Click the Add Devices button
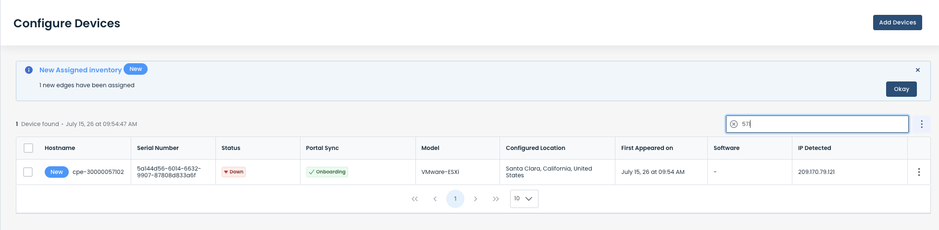This screenshot has height=230, width=939. (x=897, y=23)
